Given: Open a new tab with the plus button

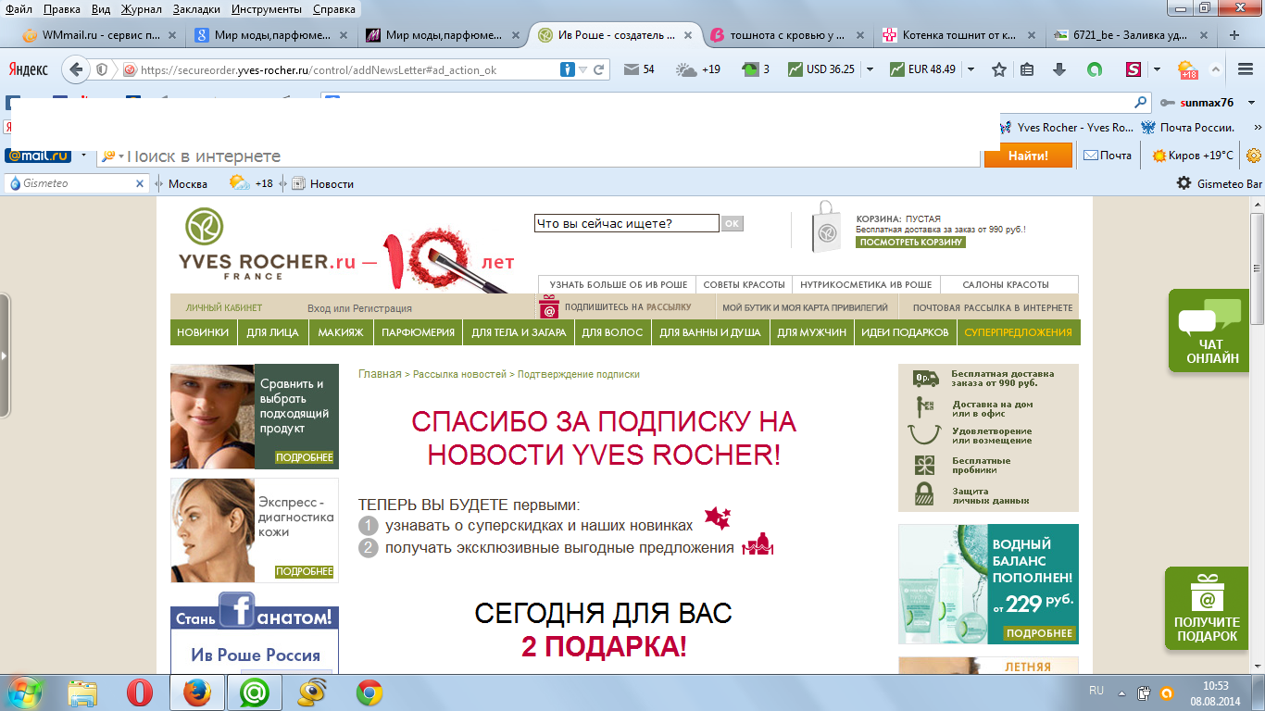Looking at the screenshot, I should point(1234,35).
